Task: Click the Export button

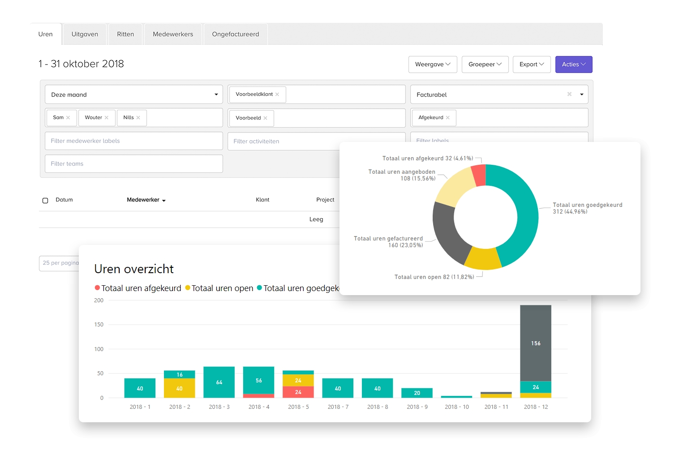Action: tap(531, 64)
